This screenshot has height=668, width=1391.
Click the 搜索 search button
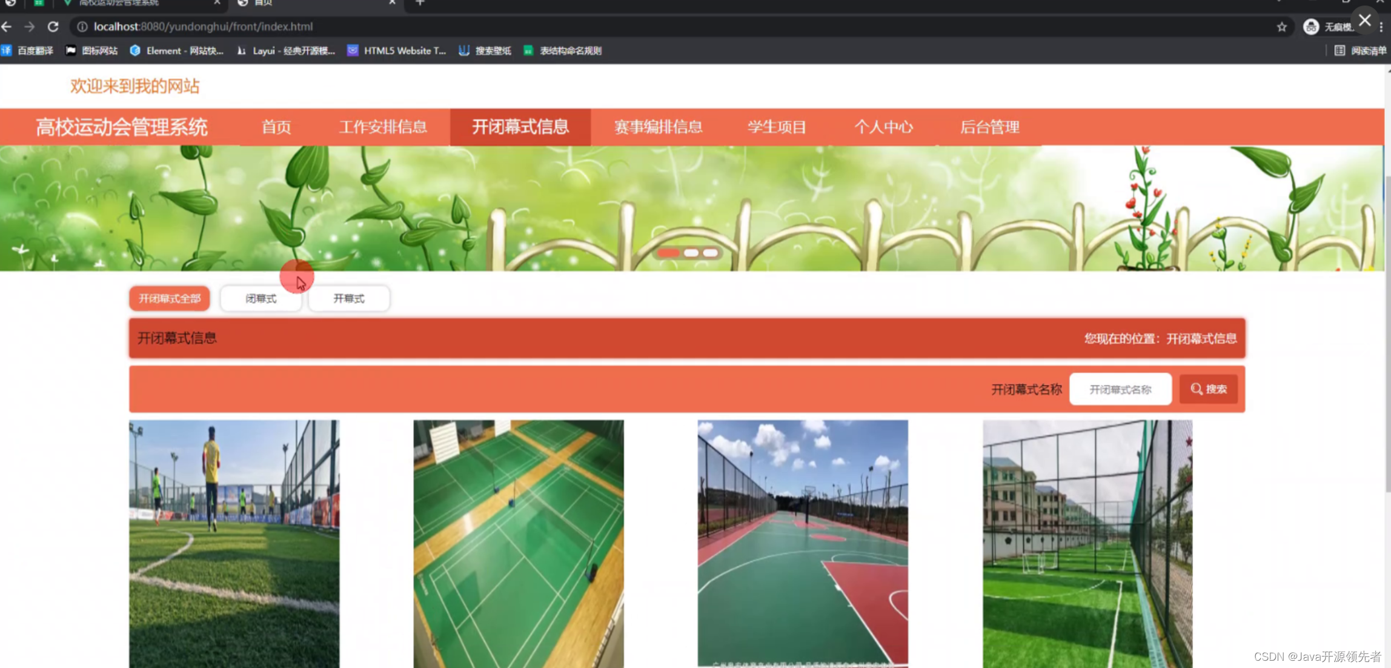[1208, 389]
